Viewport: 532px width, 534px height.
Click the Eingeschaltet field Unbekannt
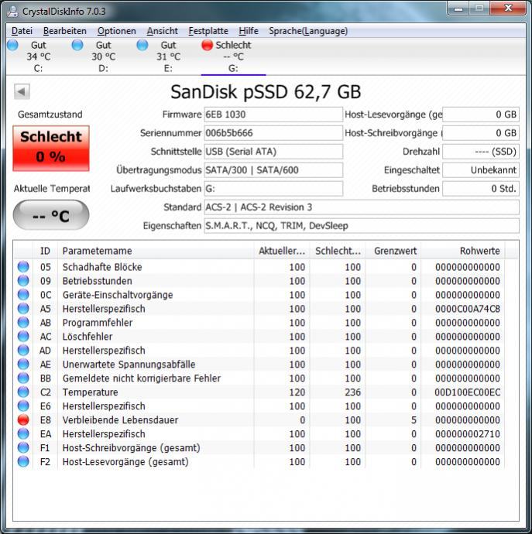point(481,170)
